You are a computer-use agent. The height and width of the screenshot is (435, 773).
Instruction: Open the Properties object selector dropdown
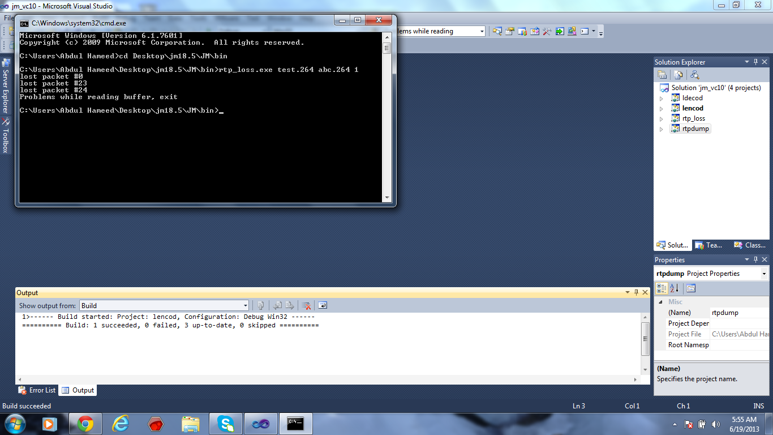coord(763,274)
